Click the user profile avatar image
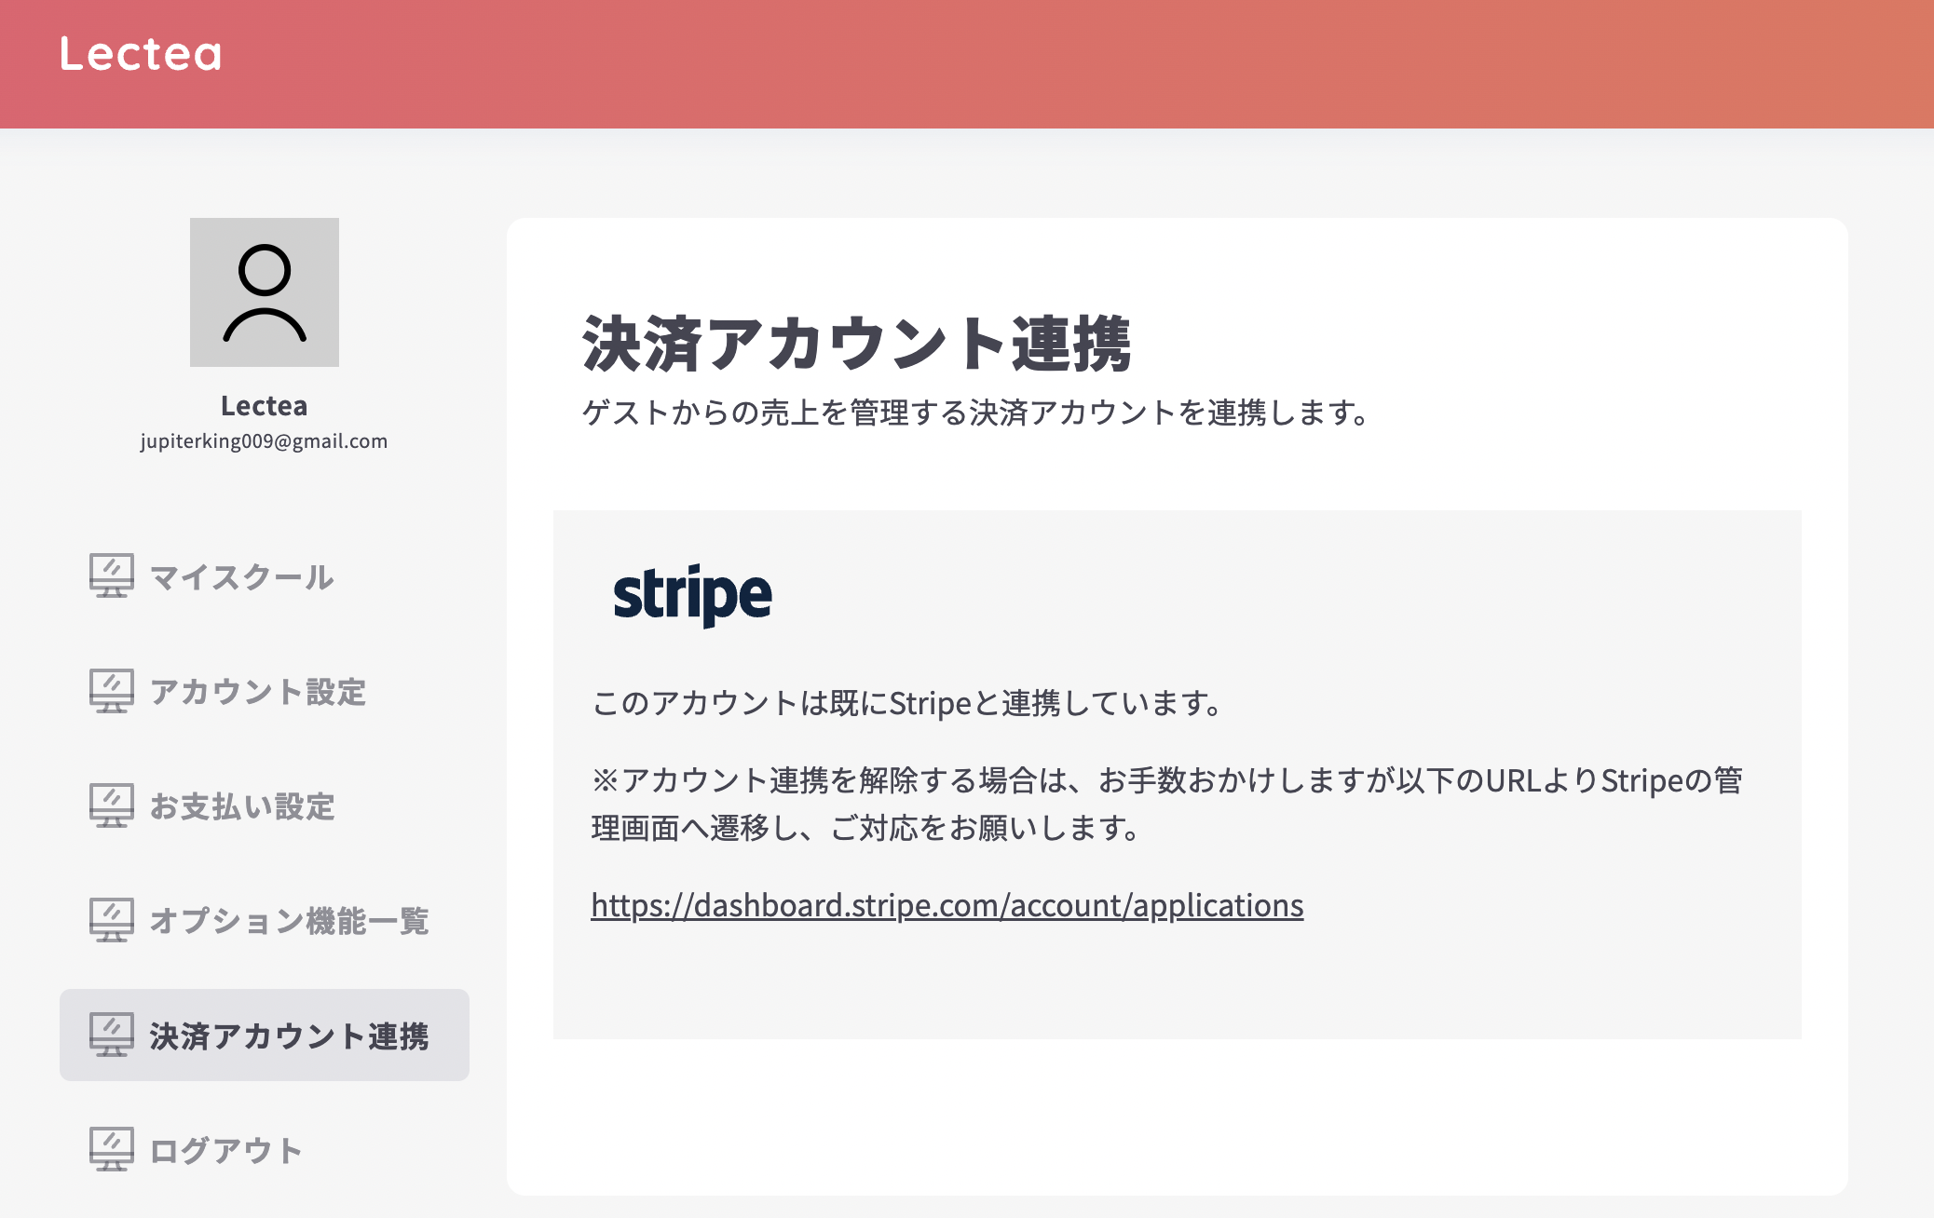1934x1218 pixels. [265, 292]
